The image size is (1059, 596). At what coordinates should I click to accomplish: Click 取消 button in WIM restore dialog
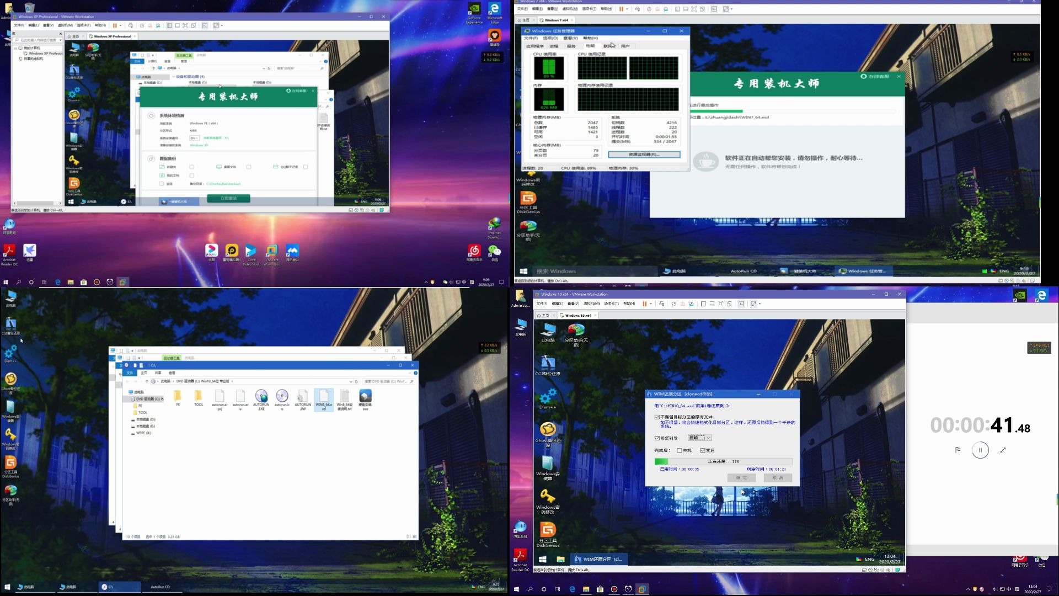(x=778, y=478)
